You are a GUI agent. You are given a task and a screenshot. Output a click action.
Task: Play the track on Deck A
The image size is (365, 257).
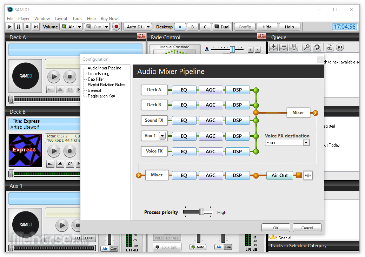[54, 77]
